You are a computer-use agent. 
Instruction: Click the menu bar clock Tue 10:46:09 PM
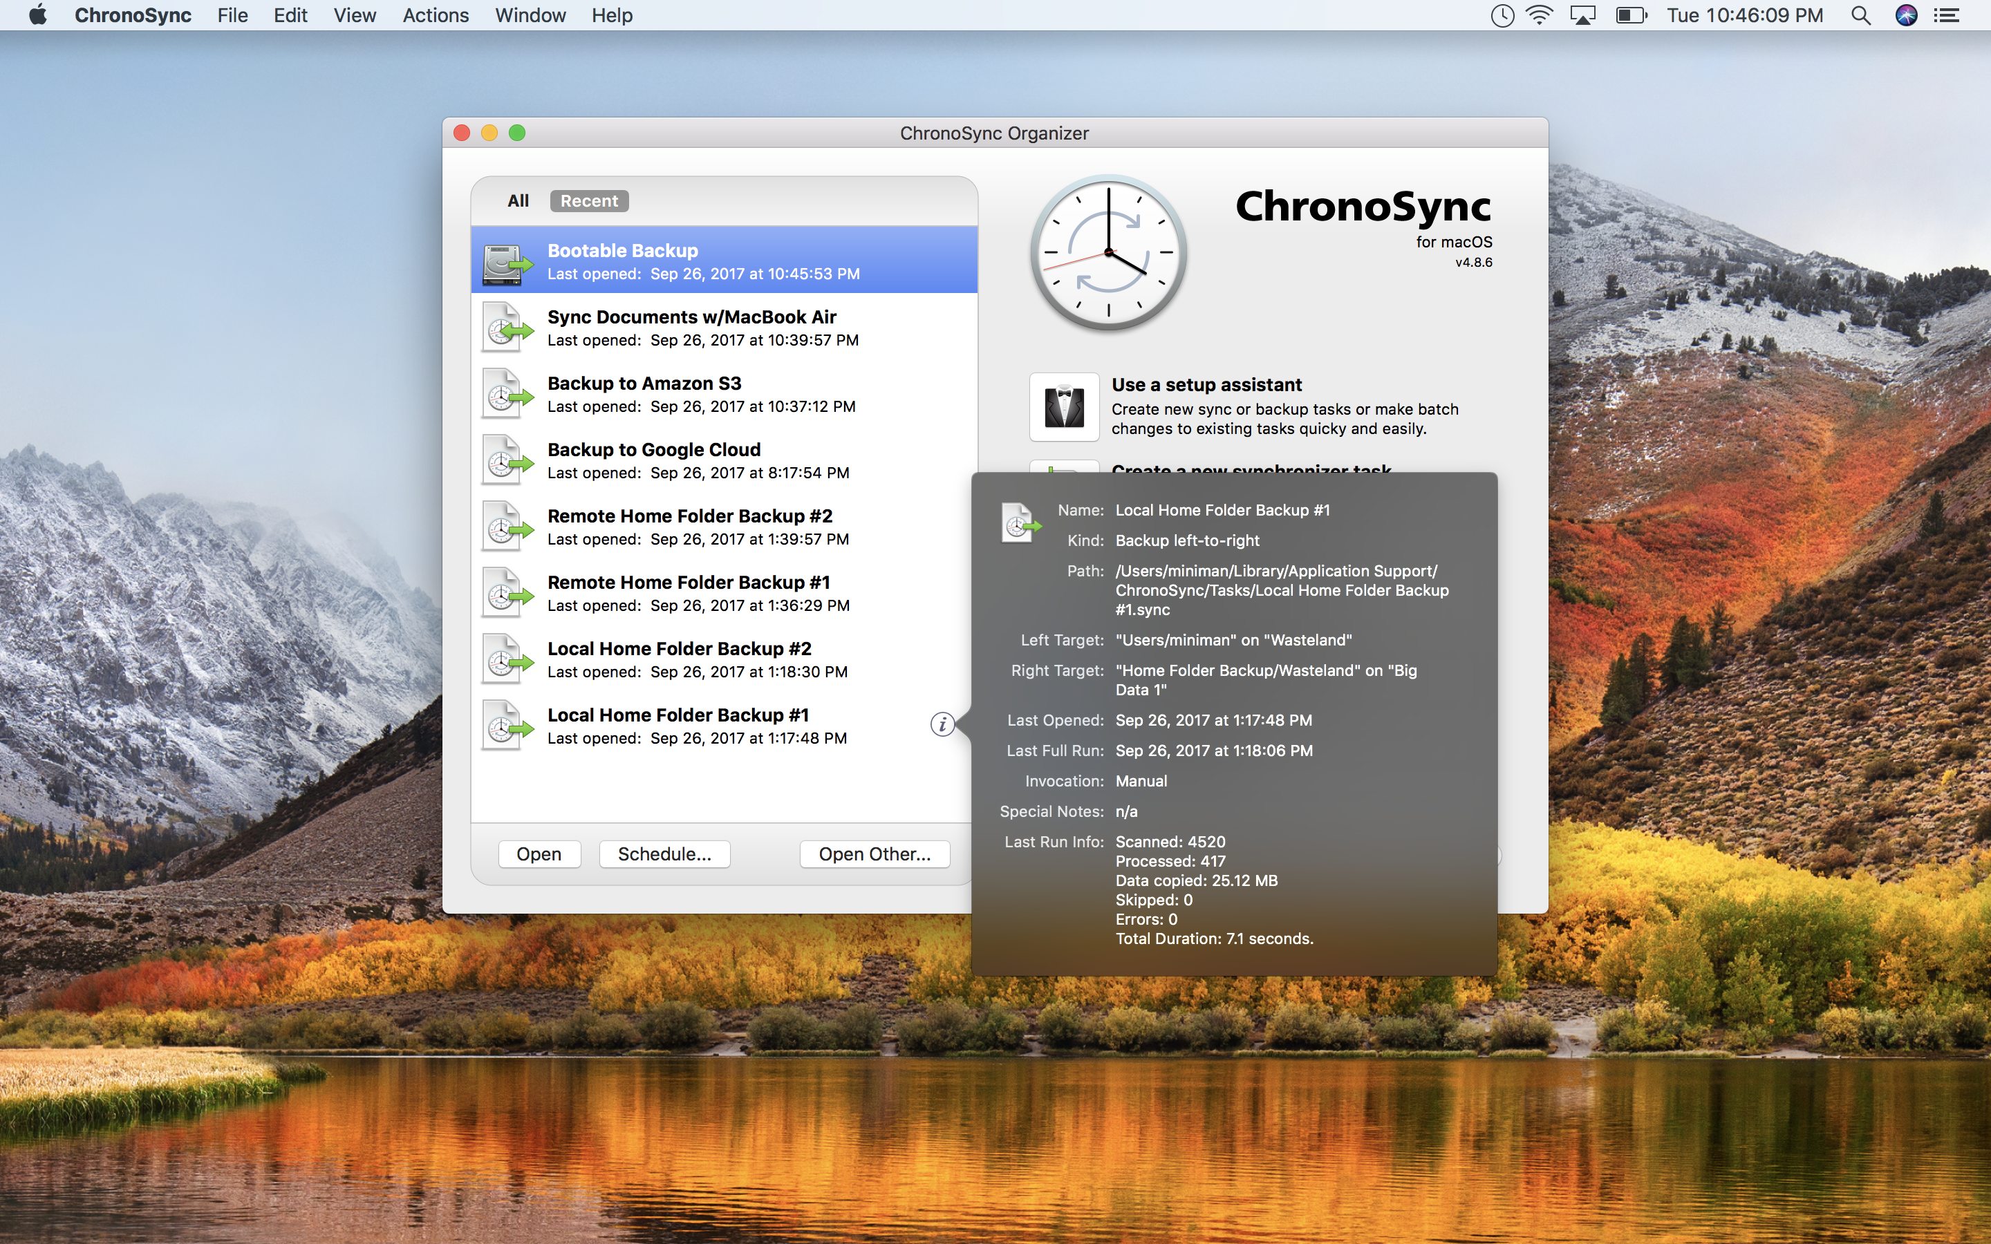(x=1745, y=15)
